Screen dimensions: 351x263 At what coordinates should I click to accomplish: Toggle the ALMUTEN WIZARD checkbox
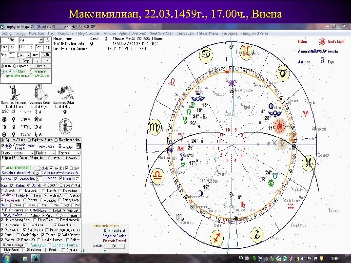click(3, 168)
